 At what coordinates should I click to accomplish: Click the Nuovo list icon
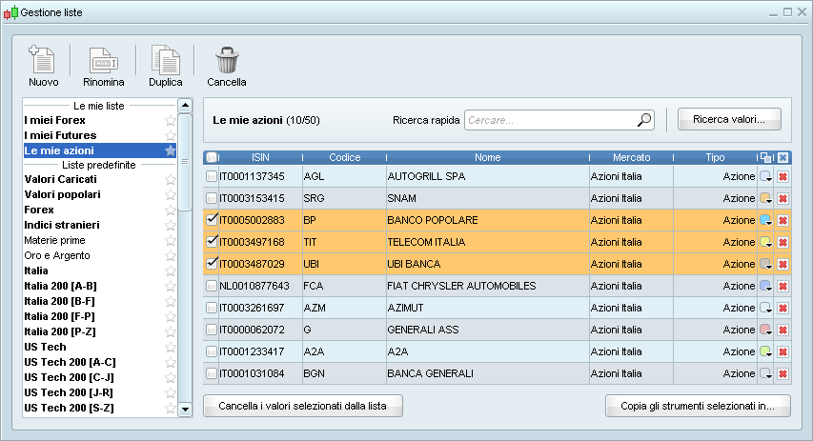(43, 61)
